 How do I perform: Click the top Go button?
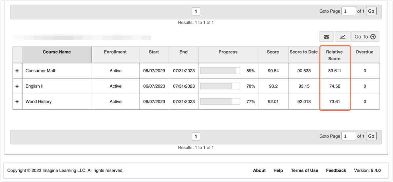371,11
